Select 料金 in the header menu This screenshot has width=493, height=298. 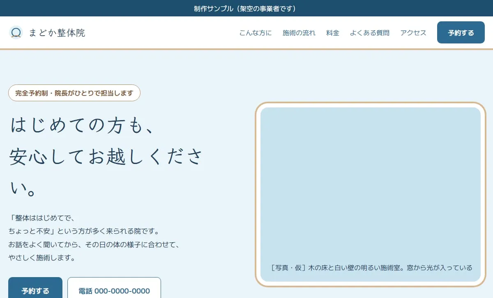pyautogui.click(x=333, y=33)
